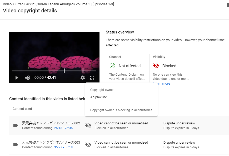Click the red Blocked eye icon
229x156 pixels.
156,66
